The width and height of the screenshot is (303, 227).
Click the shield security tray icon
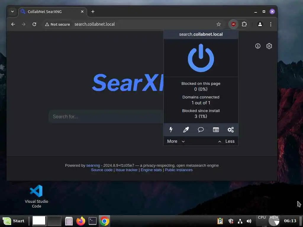[x=231, y=221]
